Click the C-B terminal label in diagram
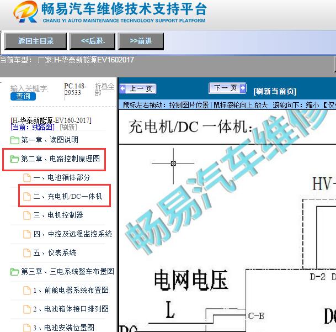Screen dimensions: 336x332 click(257, 316)
